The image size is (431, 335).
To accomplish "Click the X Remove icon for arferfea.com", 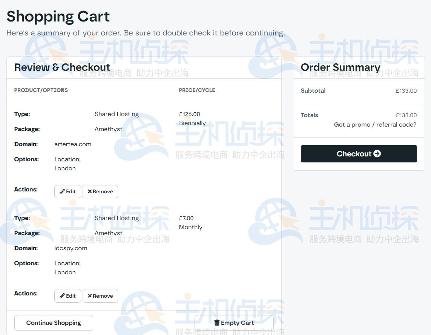I will pyautogui.click(x=90, y=191).
